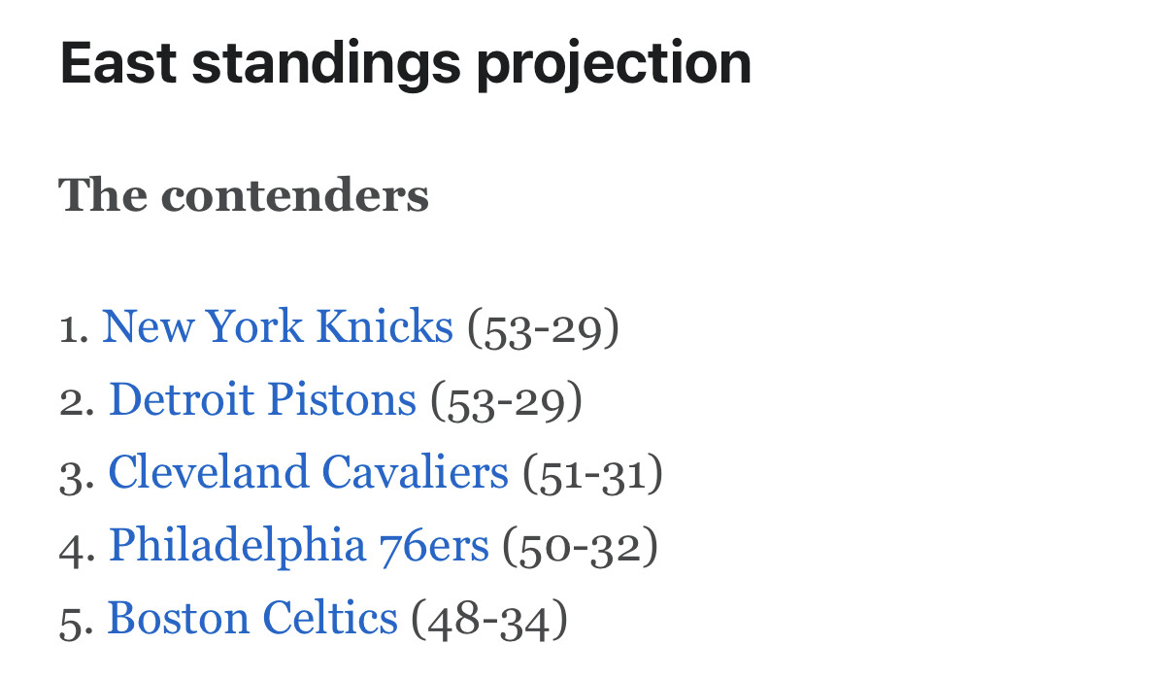The height and width of the screenshot is (678, 1171).
Task: Select the (50-32) 76ers record
Action: 581,547
